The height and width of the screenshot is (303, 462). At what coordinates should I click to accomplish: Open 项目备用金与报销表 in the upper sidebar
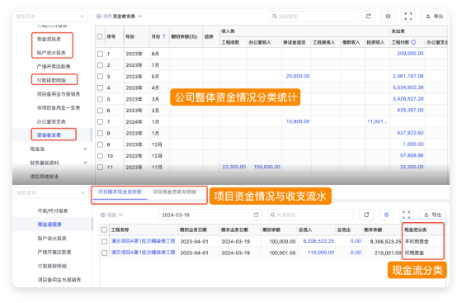pyautogui.click(x=59, y=94)
